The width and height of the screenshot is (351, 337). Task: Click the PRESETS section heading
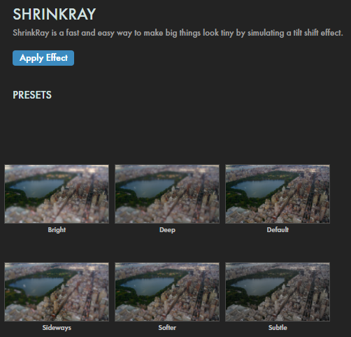pyautogui.click(x=32, y=95)
